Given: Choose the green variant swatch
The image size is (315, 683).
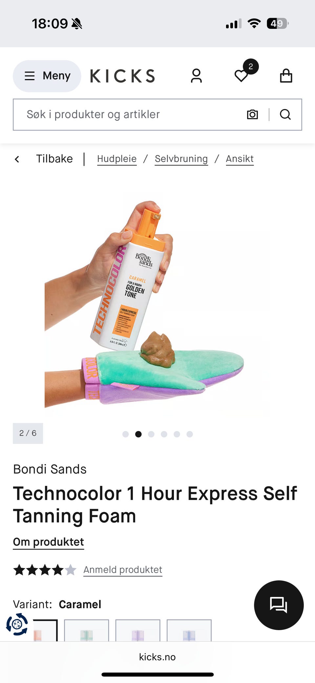Looking at the screenshot, I should point(86,630).
